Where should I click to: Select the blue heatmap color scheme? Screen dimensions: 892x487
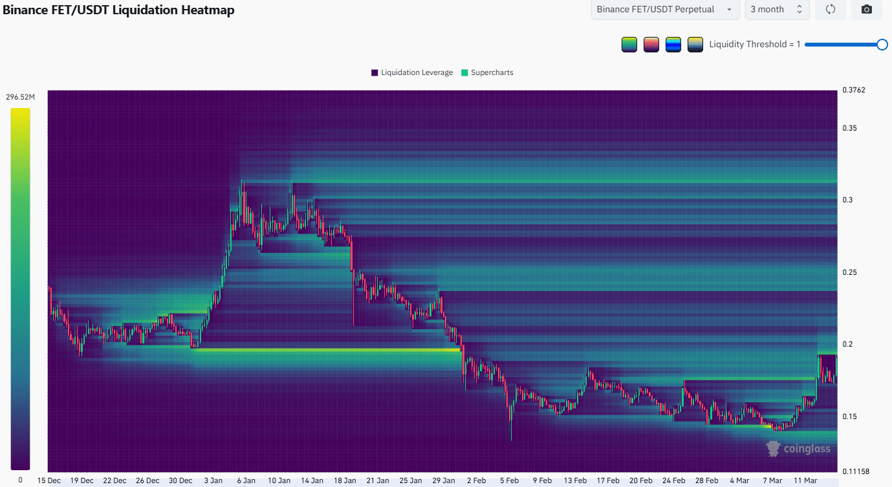click(673, 44)
